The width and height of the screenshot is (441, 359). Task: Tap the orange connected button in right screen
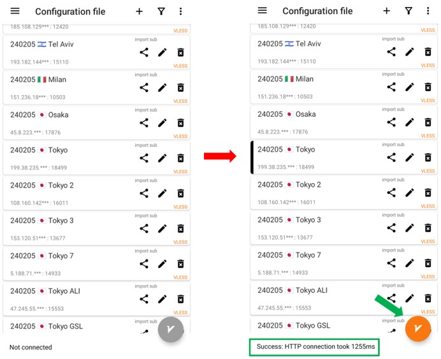pos(418,329)
